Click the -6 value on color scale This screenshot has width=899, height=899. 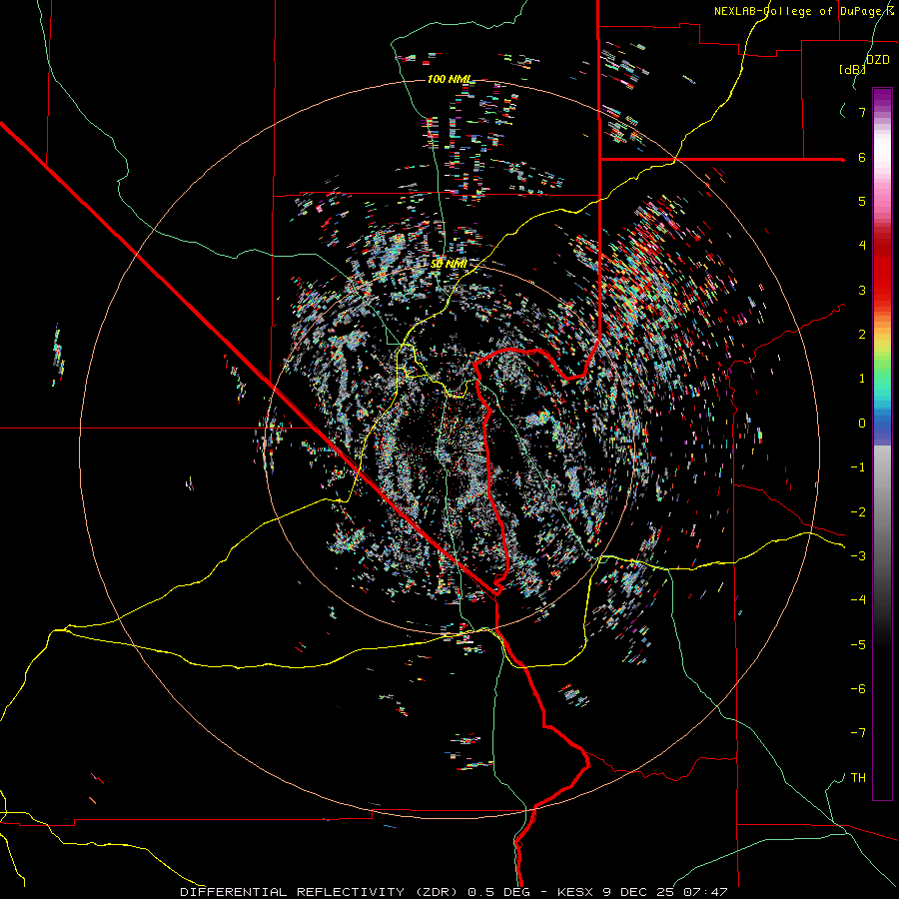(858, 689)
